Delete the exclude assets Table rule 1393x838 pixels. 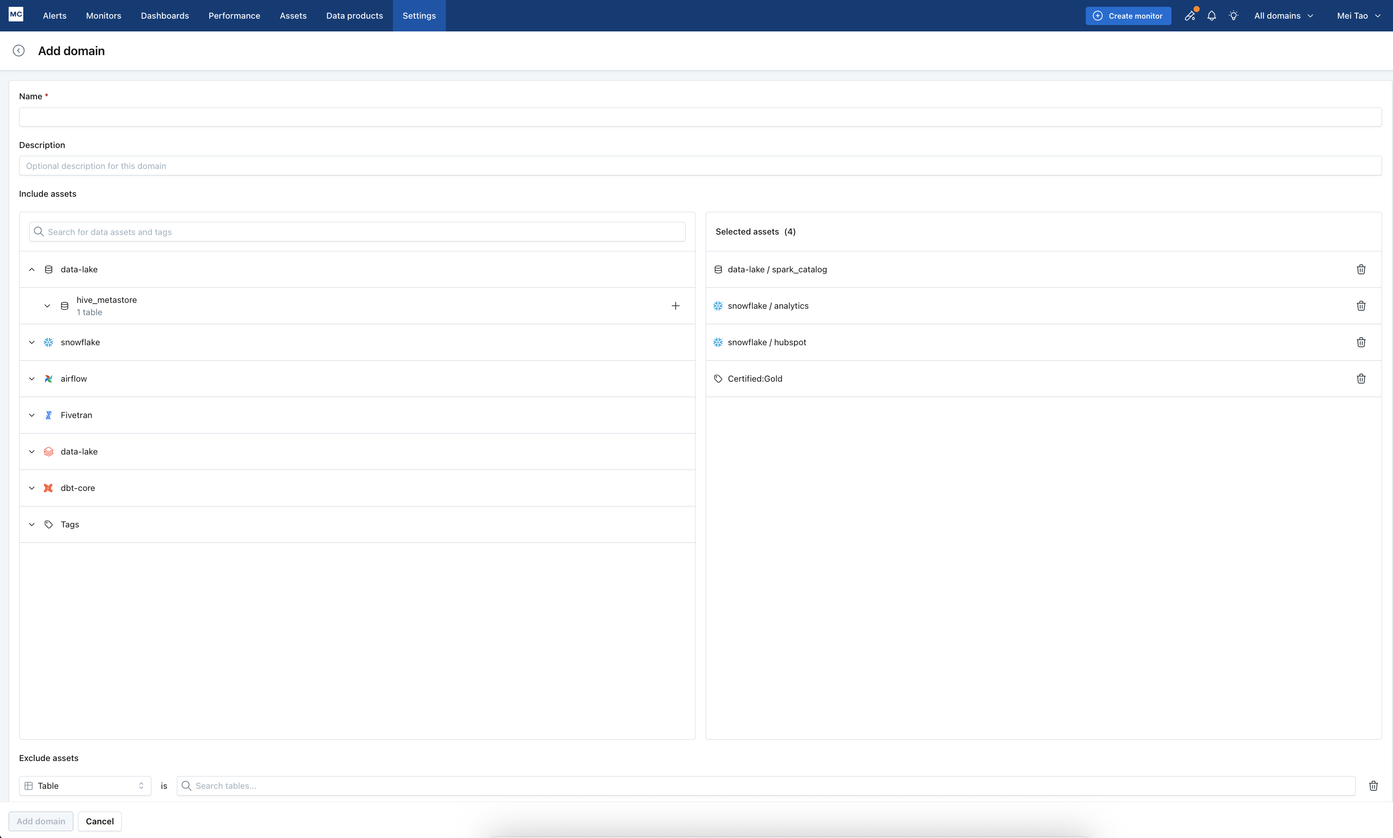pyautogui.click(x=1373, y=786)
